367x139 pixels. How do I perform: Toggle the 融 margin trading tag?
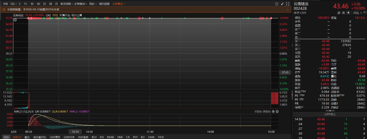[339, 13]
